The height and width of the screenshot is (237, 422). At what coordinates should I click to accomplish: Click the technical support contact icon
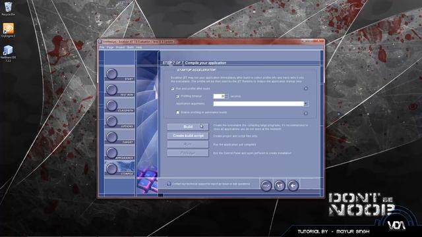click(169, 184)
